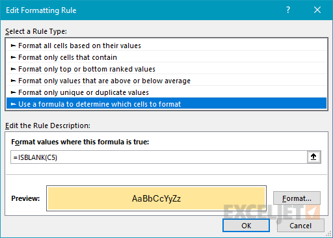Open the help question mark
The image size is (333, 238).
(x=288, y=10)
